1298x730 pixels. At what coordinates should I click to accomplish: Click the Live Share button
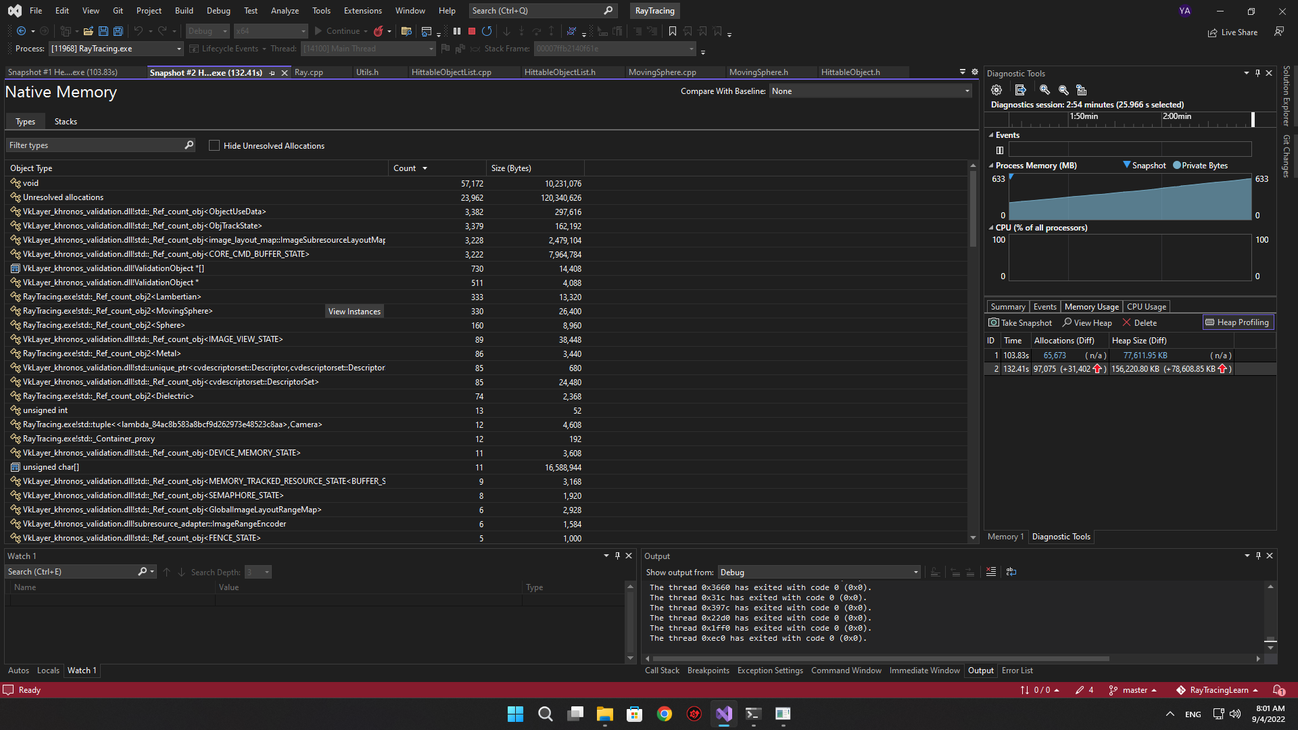(1232, 32)
